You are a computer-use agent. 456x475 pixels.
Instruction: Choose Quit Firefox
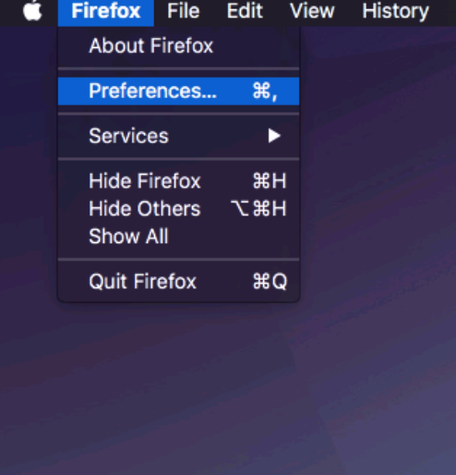click(x=178, y=281)
